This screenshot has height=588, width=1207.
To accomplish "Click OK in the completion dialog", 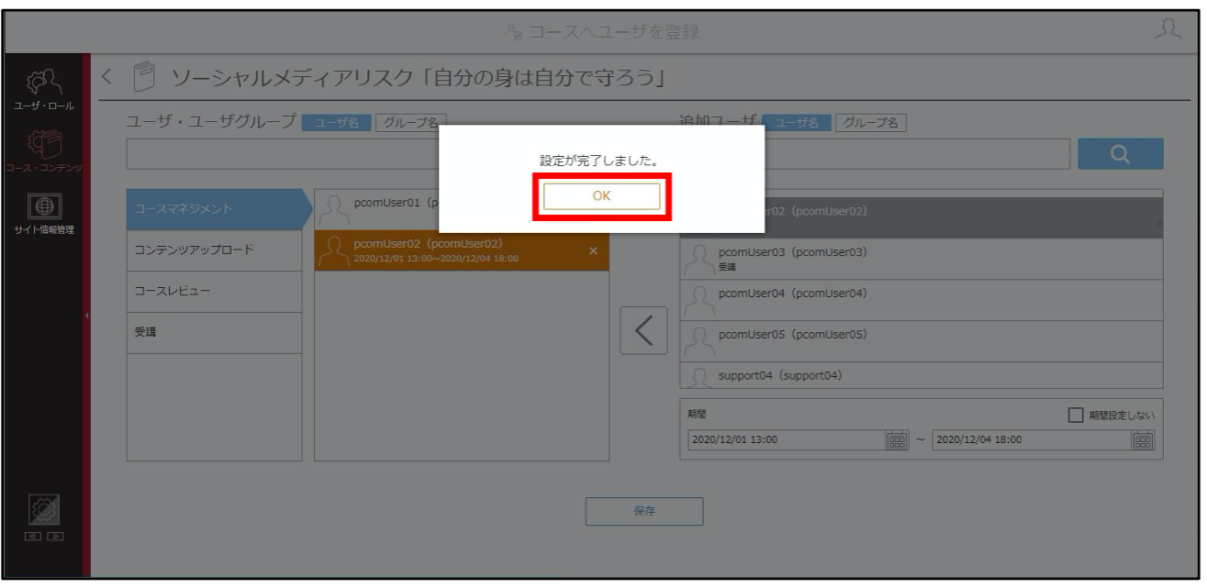I will click(601, 196).
